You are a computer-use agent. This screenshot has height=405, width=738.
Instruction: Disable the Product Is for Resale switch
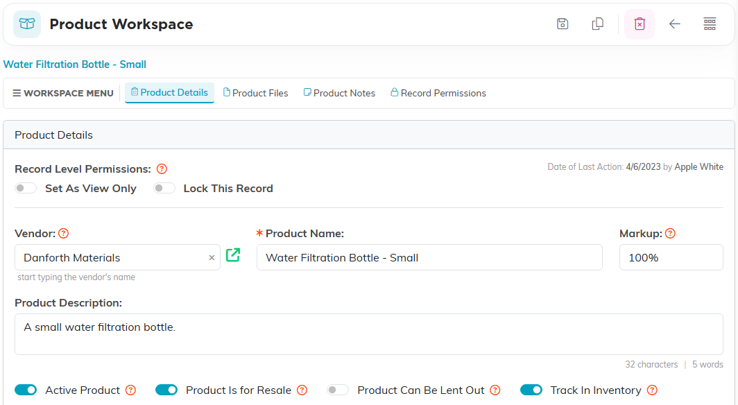166,390
